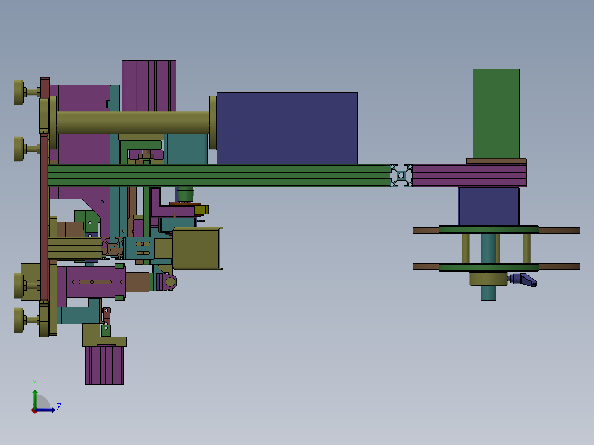Select the olive channel box at center
The width and height of the screenshot is (594, 445).
pos(197,248)
